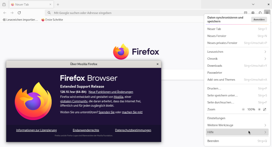
Task: Open the Firefox account icon
Action: (253, 13)
